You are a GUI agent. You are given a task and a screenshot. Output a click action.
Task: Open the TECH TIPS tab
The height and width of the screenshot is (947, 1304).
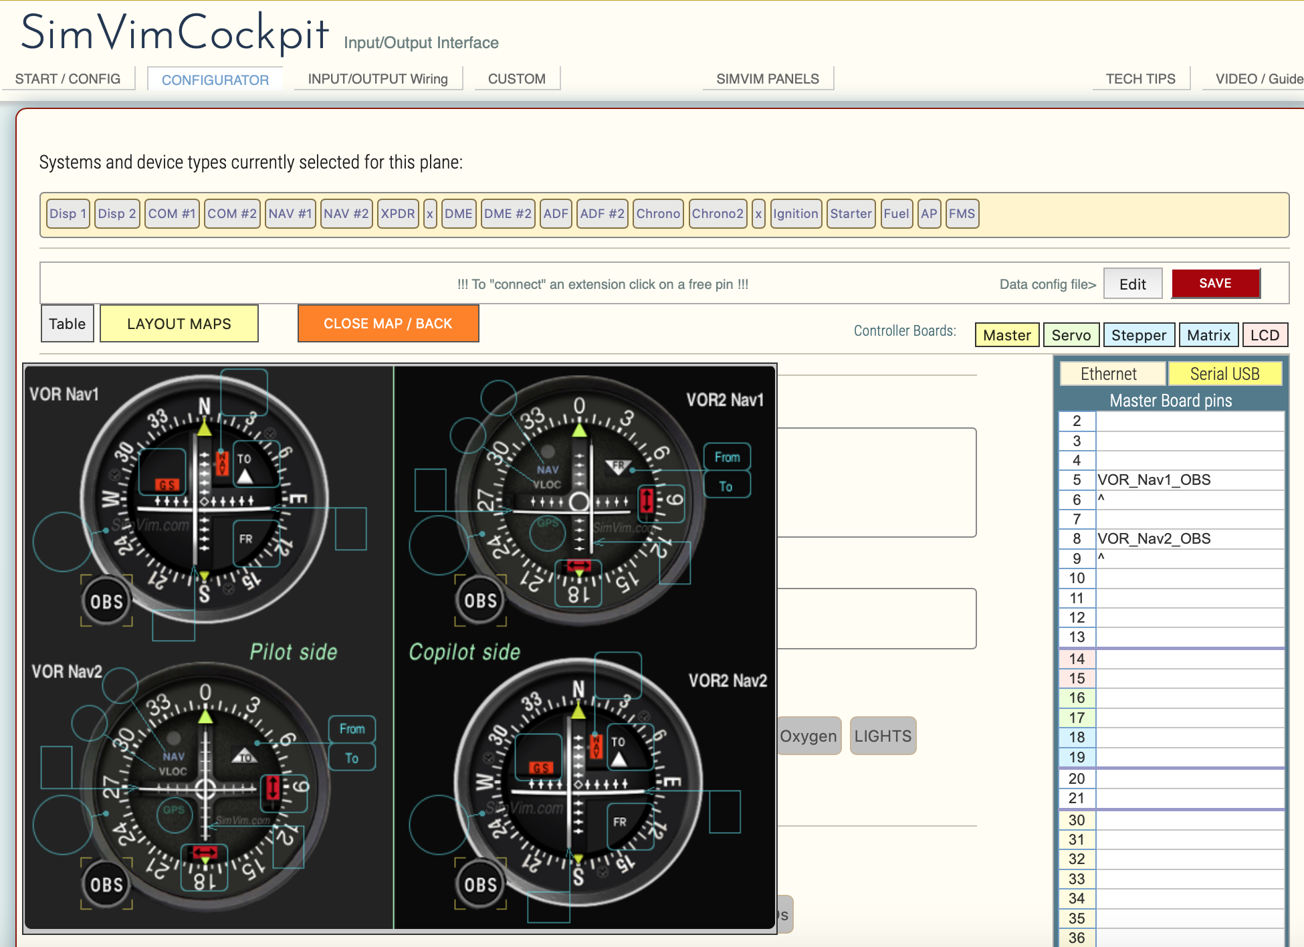point(1141,79)
